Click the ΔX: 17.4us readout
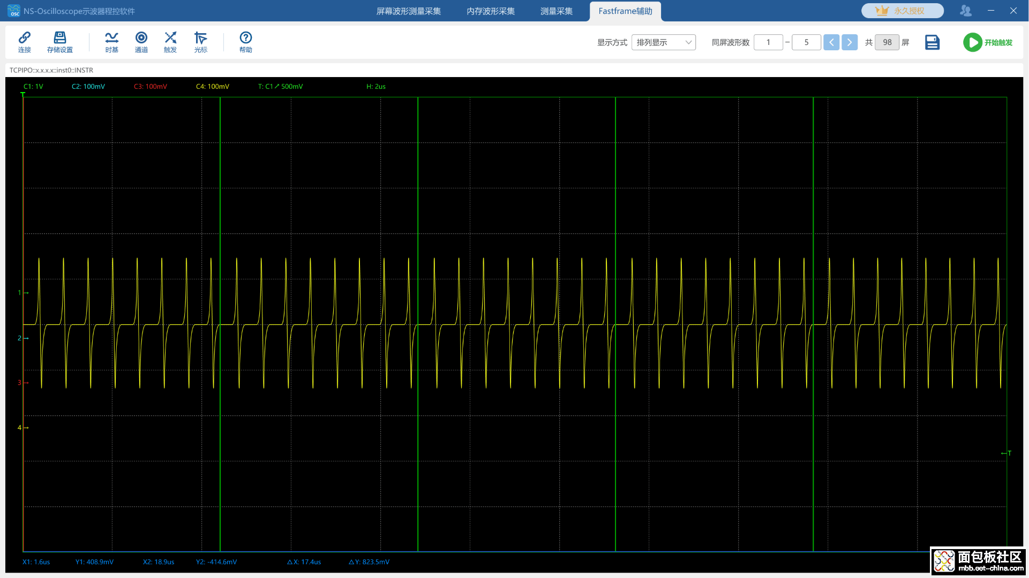The height and width of the screenshot is (578, 1029). pyautogui.click(x=304, y=562)
